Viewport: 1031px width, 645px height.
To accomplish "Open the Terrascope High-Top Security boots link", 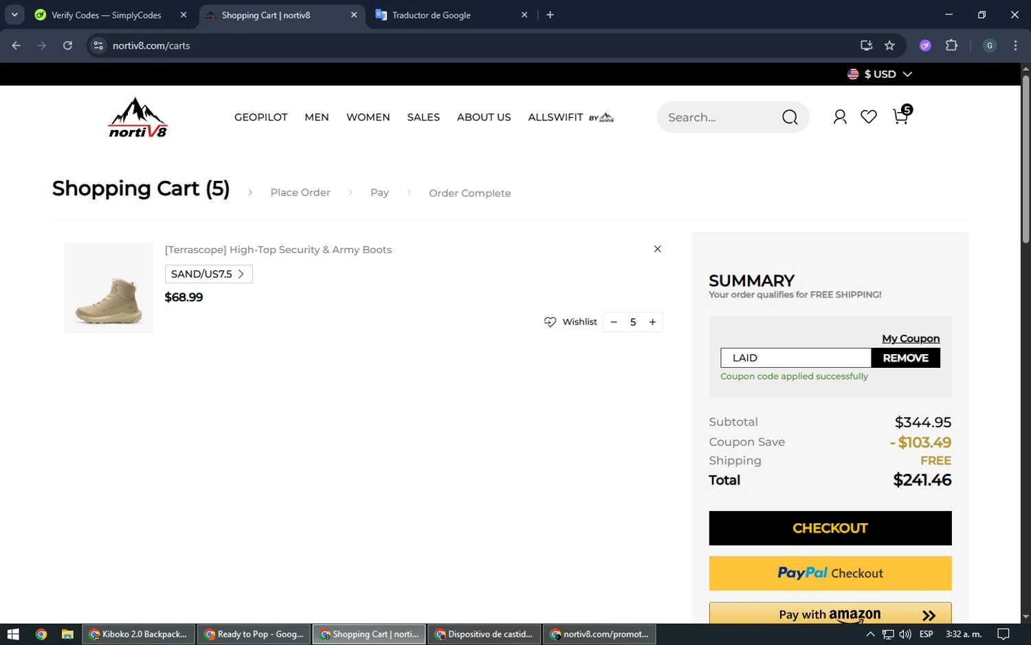I will click(x=278, y=250).
